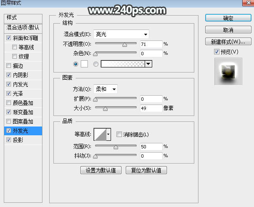Click the gradient preview bar
Viewport: 254px width, 207px height.
(x=123, y=64)
